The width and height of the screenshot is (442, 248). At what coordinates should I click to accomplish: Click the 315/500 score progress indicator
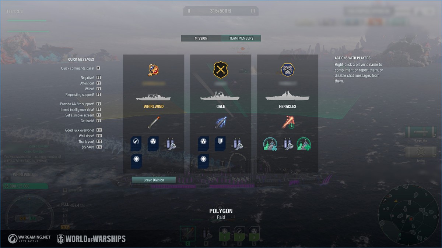pyautogui.click(x=221, y=11)
